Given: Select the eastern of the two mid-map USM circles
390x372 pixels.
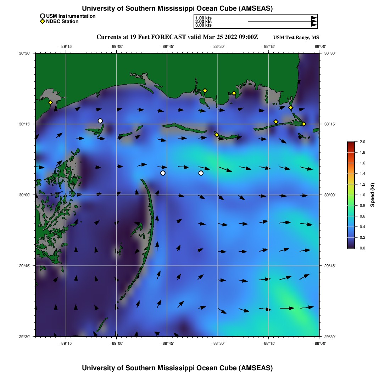Looking at the screenshot, I should 201,173.
